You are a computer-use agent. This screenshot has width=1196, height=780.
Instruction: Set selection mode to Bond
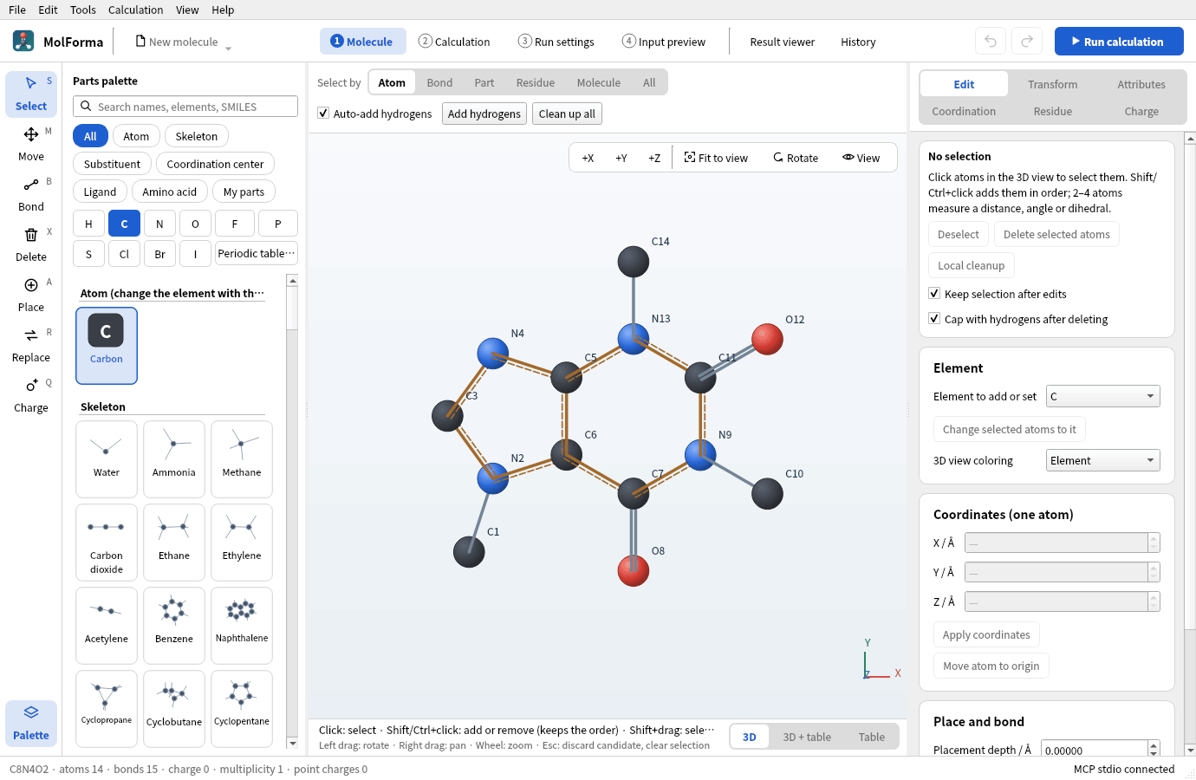(x=439, y=82)
